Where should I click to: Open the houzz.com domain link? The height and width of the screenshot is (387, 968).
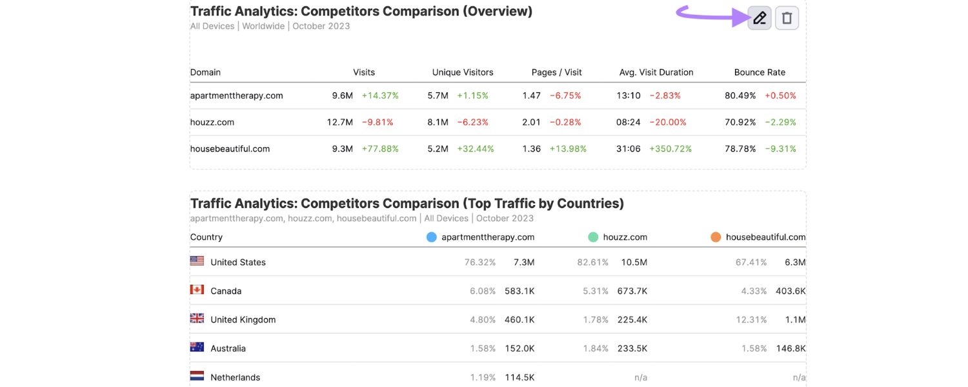pyautogui.click(x=212, y=122)
